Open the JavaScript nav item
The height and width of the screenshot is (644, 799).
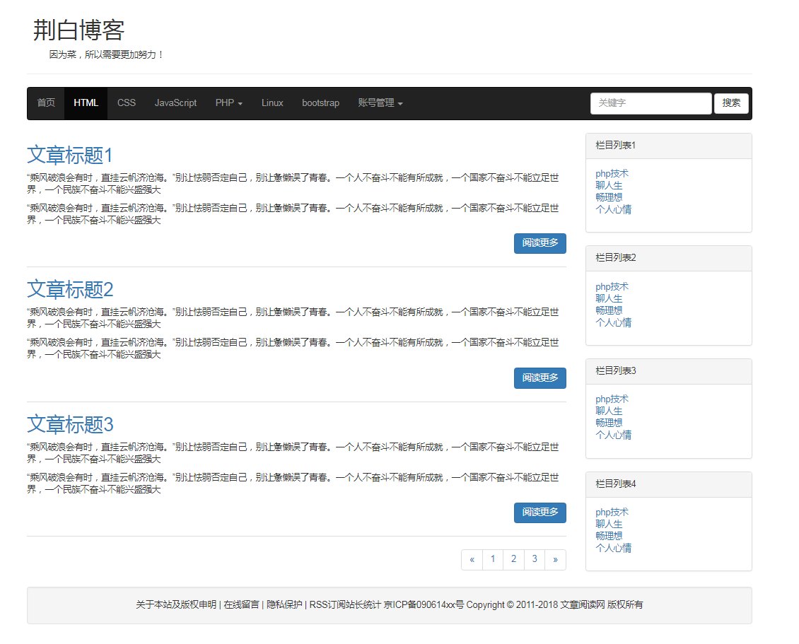click(x=175, y=103)
